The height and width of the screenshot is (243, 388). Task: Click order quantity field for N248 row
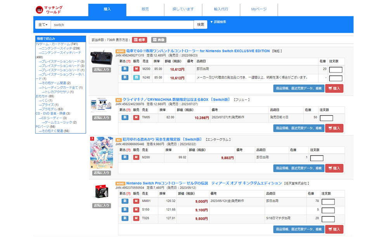pyautogui.click(x=336, y=79)
